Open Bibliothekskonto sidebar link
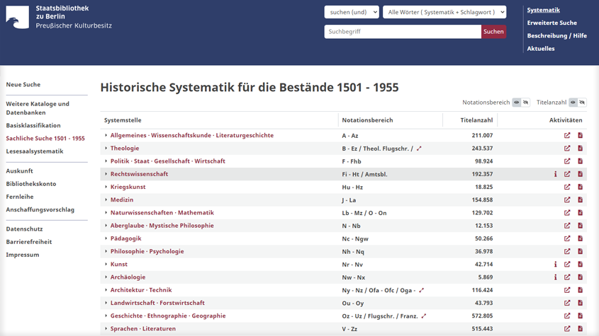599x336 pixels. 31,184
